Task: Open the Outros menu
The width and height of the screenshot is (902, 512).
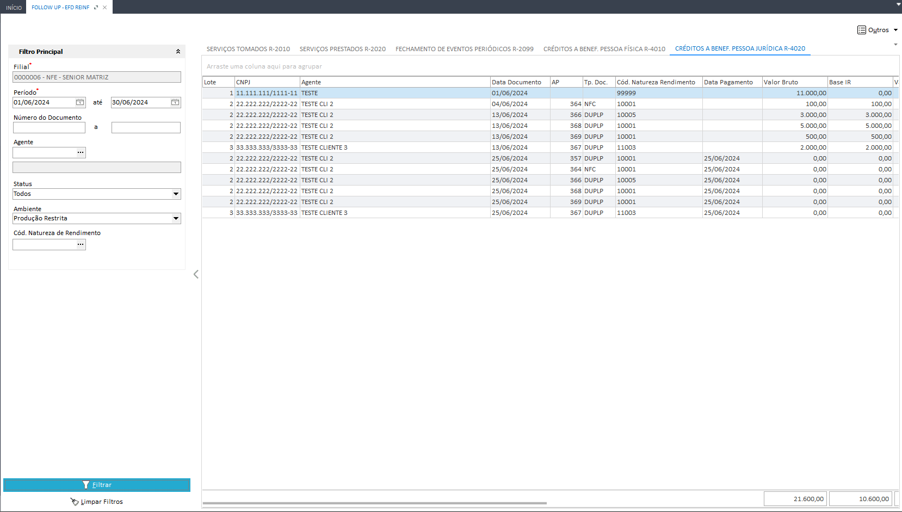Action: pyautogui.click(x=877, y=30)
